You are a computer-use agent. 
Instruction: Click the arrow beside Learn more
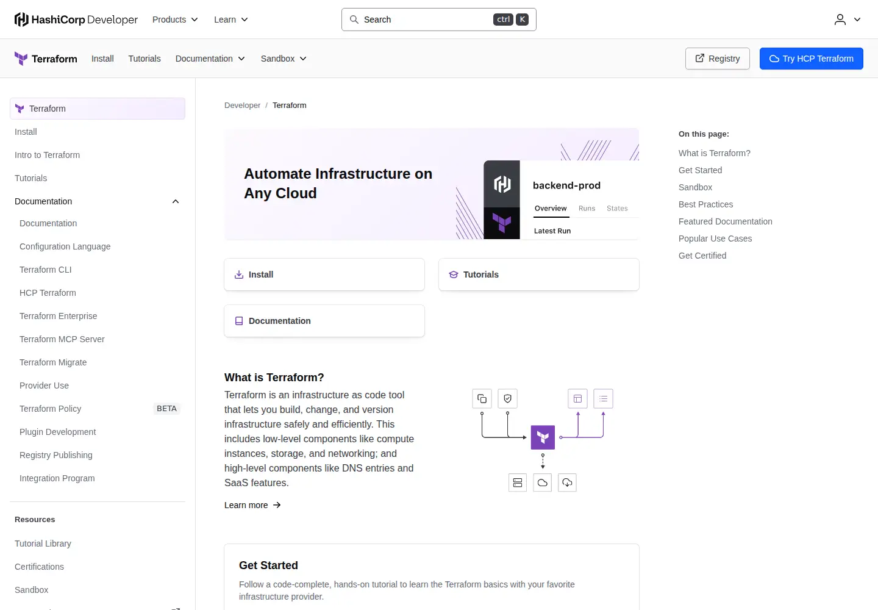(277, 505)
